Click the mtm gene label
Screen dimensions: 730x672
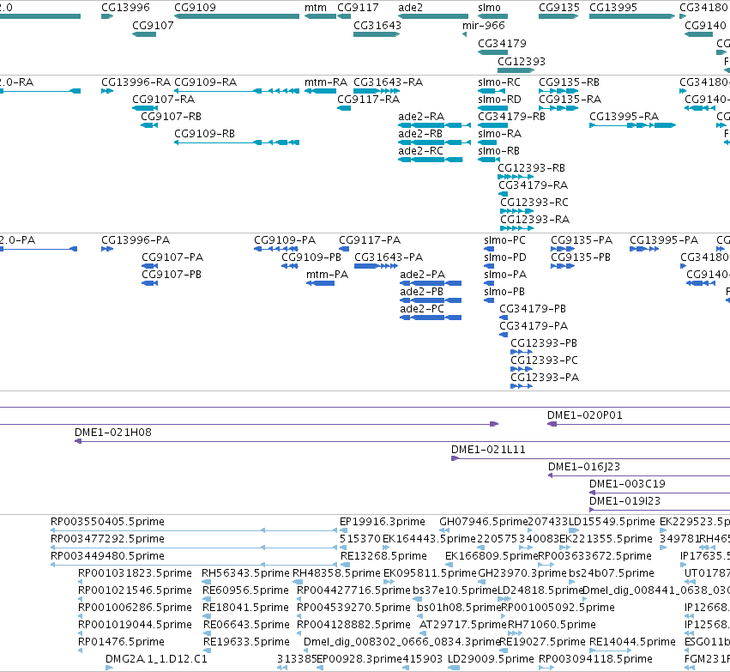point(316,8)
